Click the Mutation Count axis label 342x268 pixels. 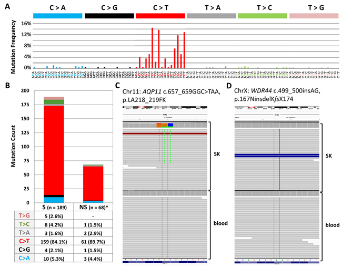point(7,146)
